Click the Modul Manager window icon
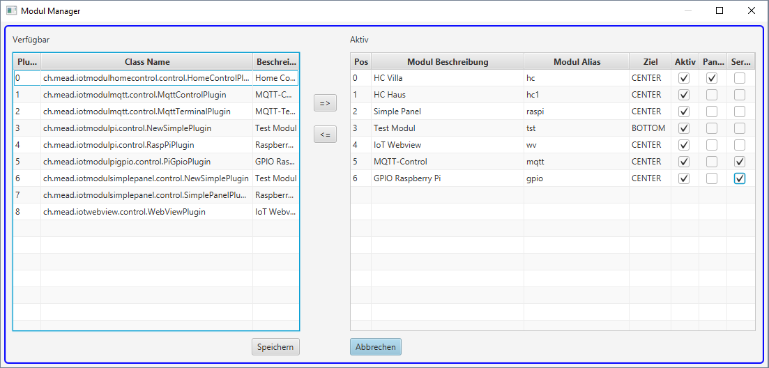 coord(11,11)
